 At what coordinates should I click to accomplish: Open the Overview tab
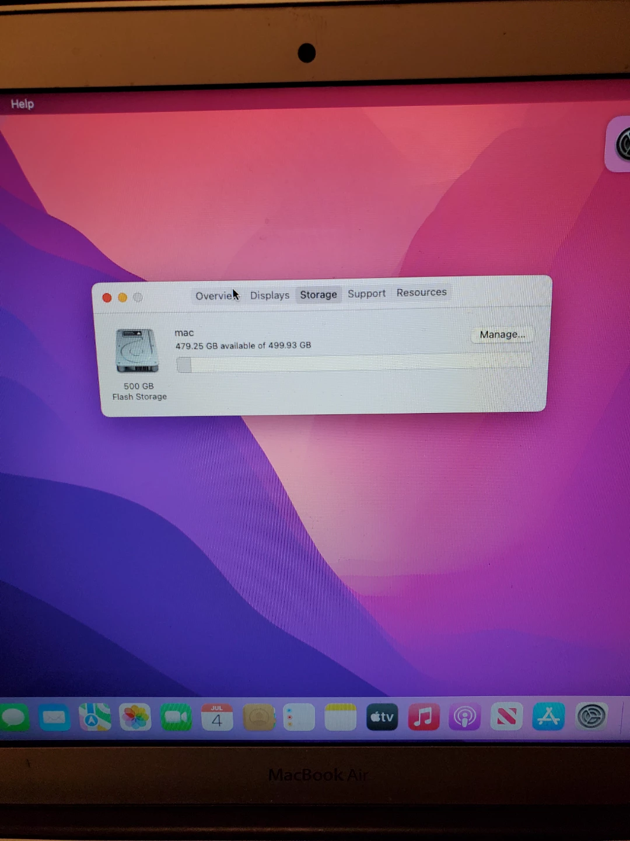tap(216, 296)
